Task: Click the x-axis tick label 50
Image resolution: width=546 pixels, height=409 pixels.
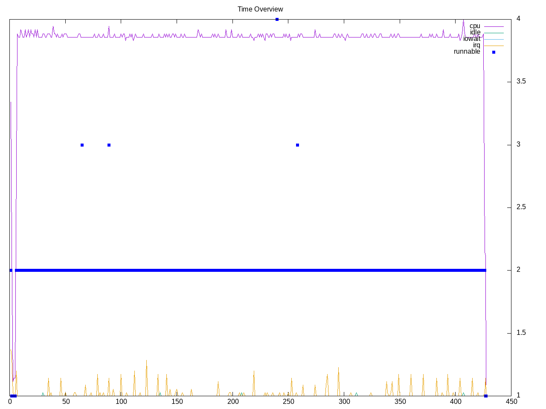Action: click(66, 402)
